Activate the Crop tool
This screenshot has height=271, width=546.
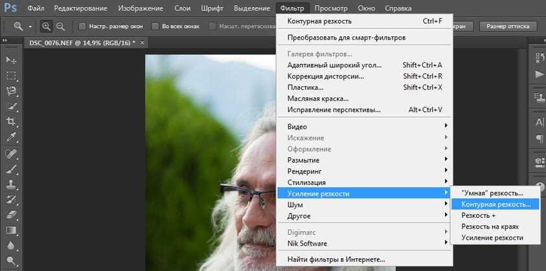11,122
